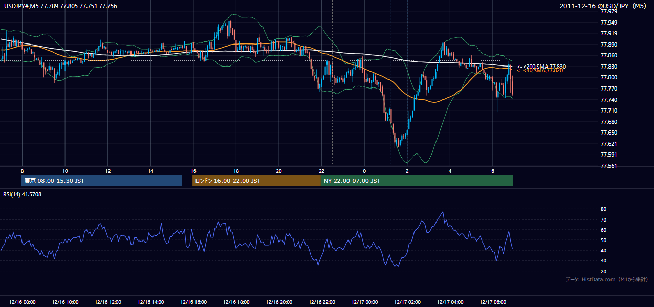Click RSI scale value 80
This screenshot has height=307, width=654.
[x=603, y=209]
